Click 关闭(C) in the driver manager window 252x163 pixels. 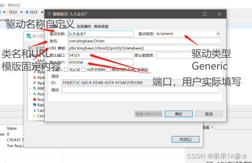[185, 139]
